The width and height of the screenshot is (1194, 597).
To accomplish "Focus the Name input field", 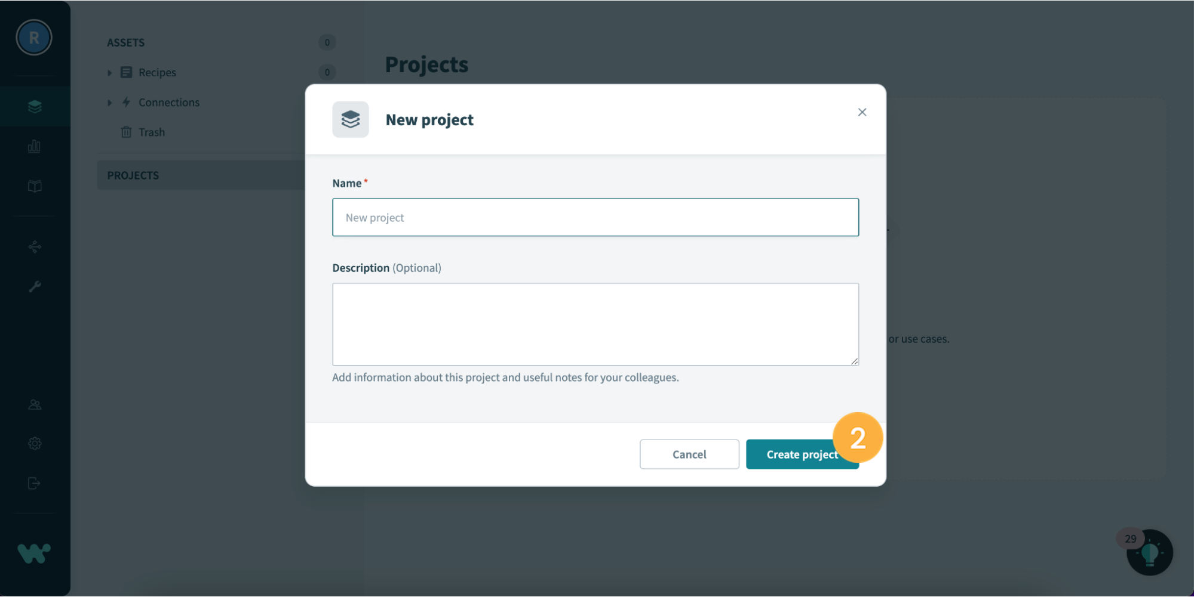I will click(x=596, y=218).
